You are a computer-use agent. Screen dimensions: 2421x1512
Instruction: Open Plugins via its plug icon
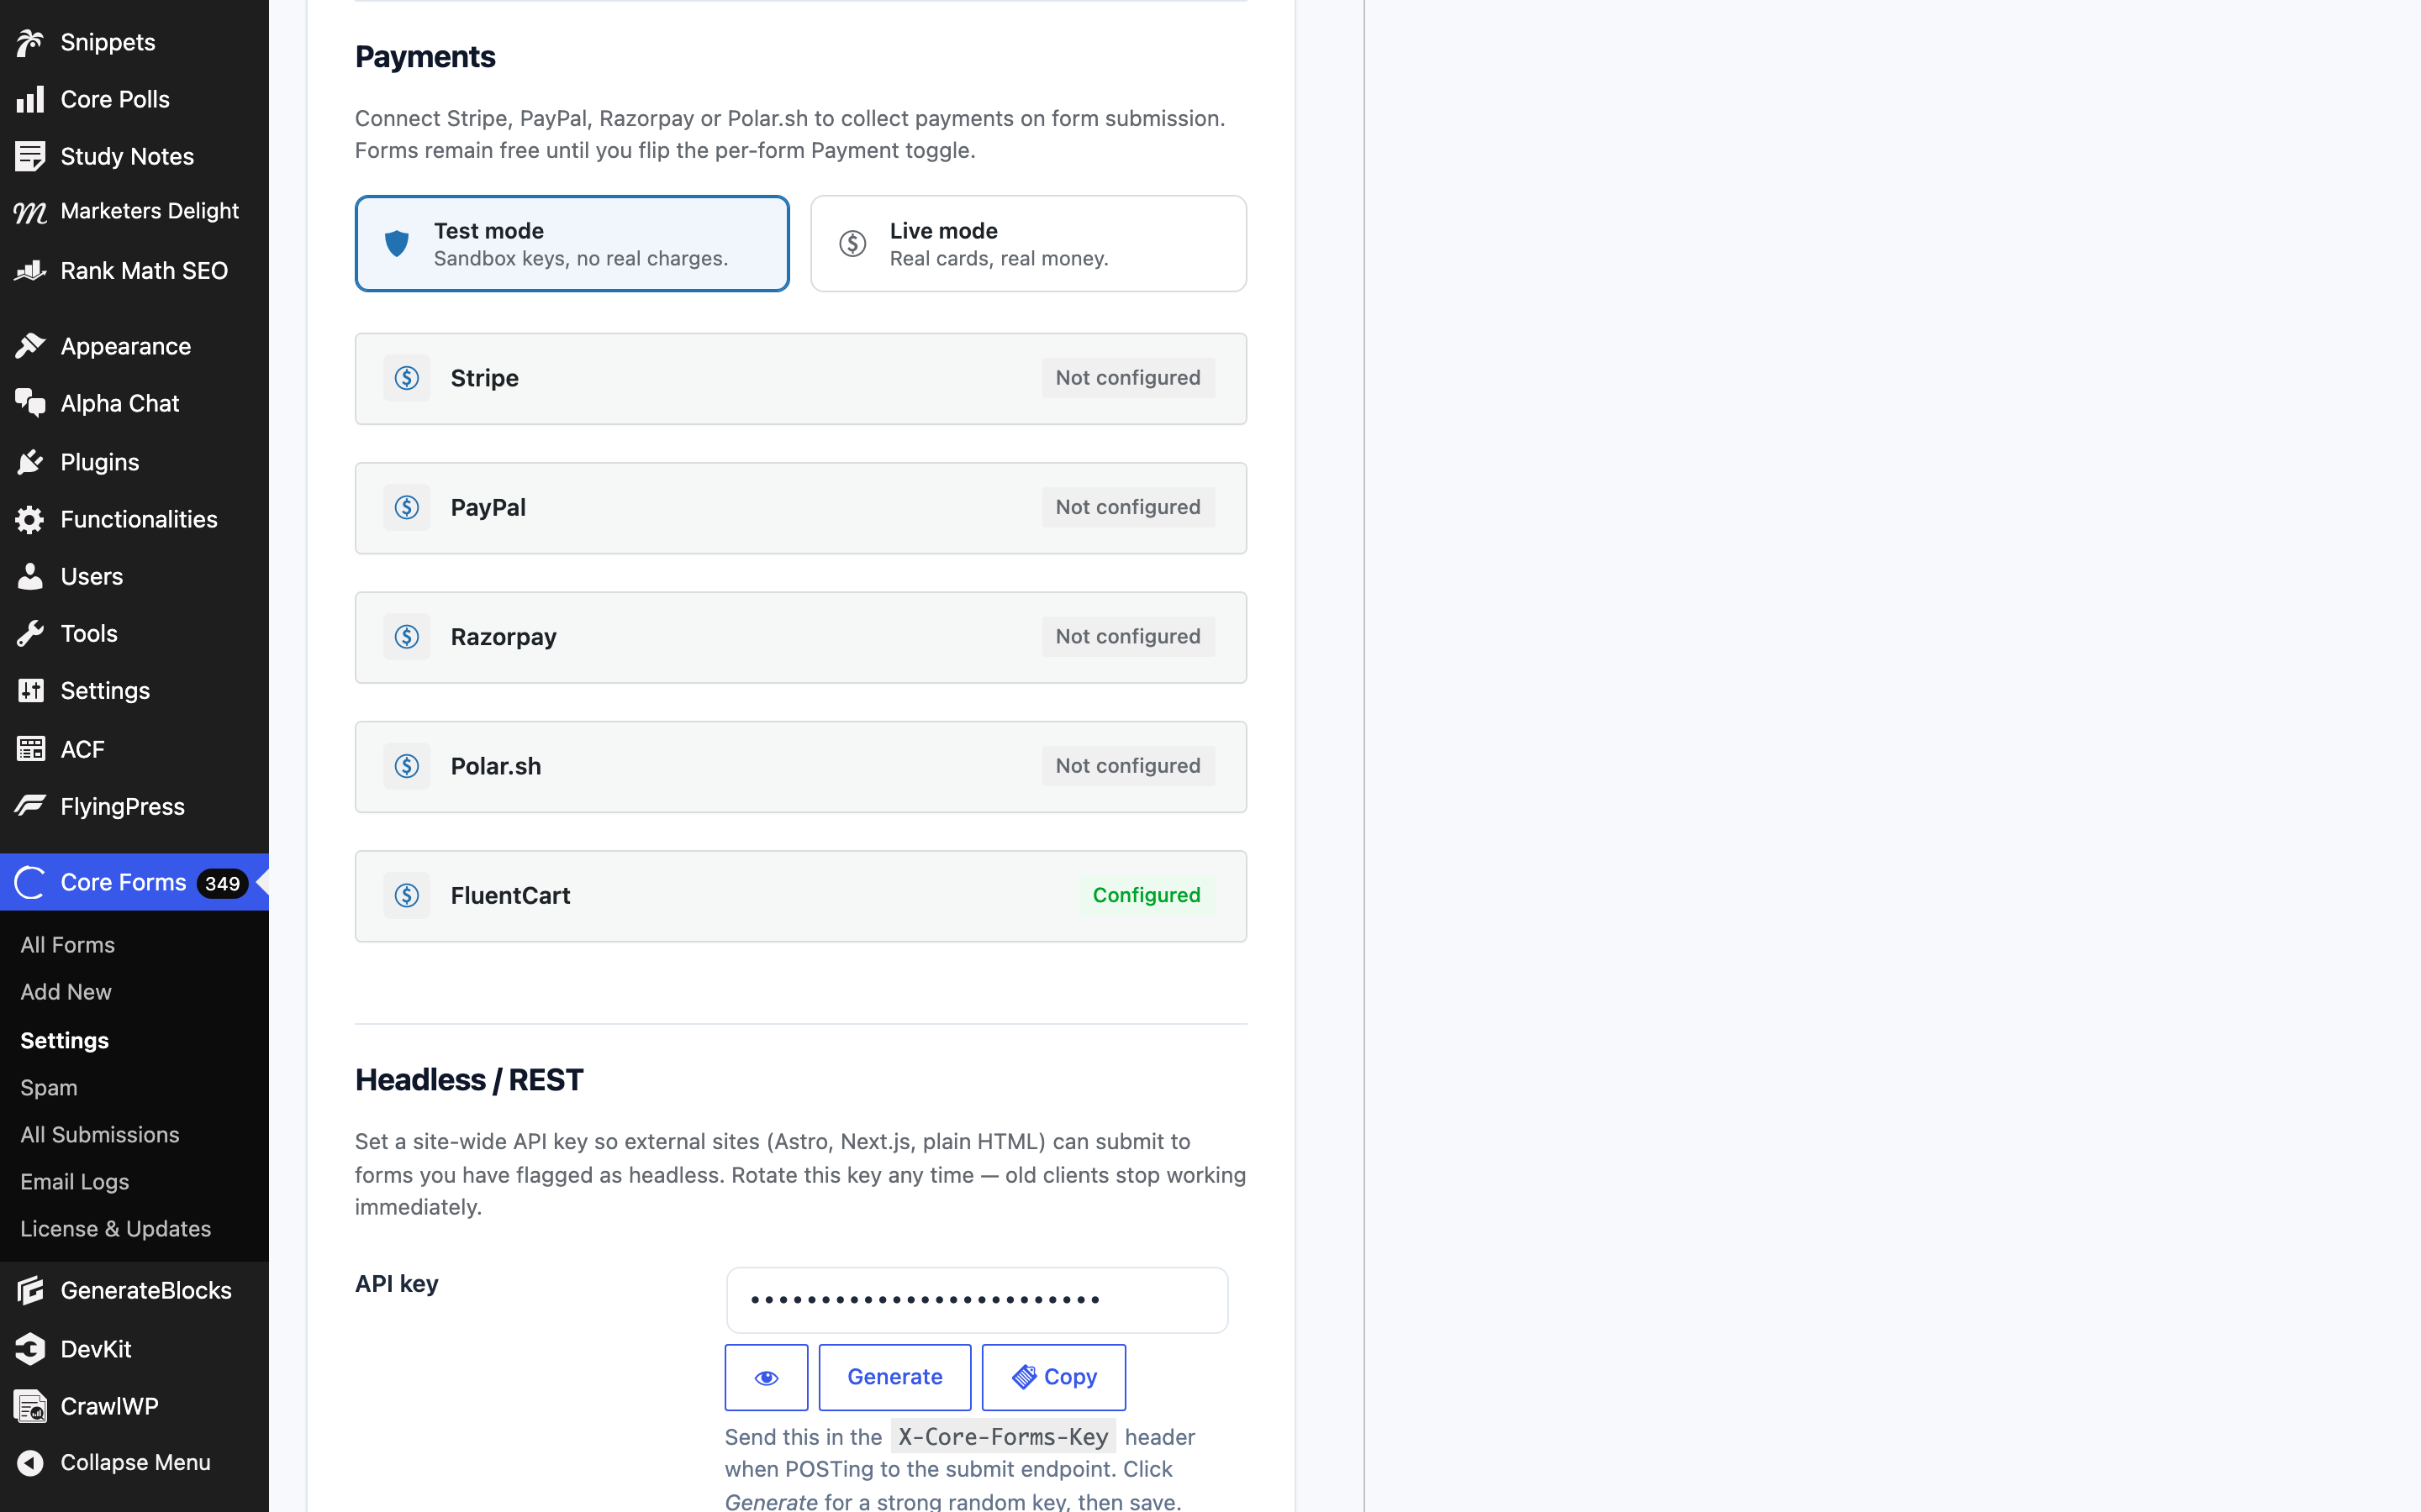point(30,462)
